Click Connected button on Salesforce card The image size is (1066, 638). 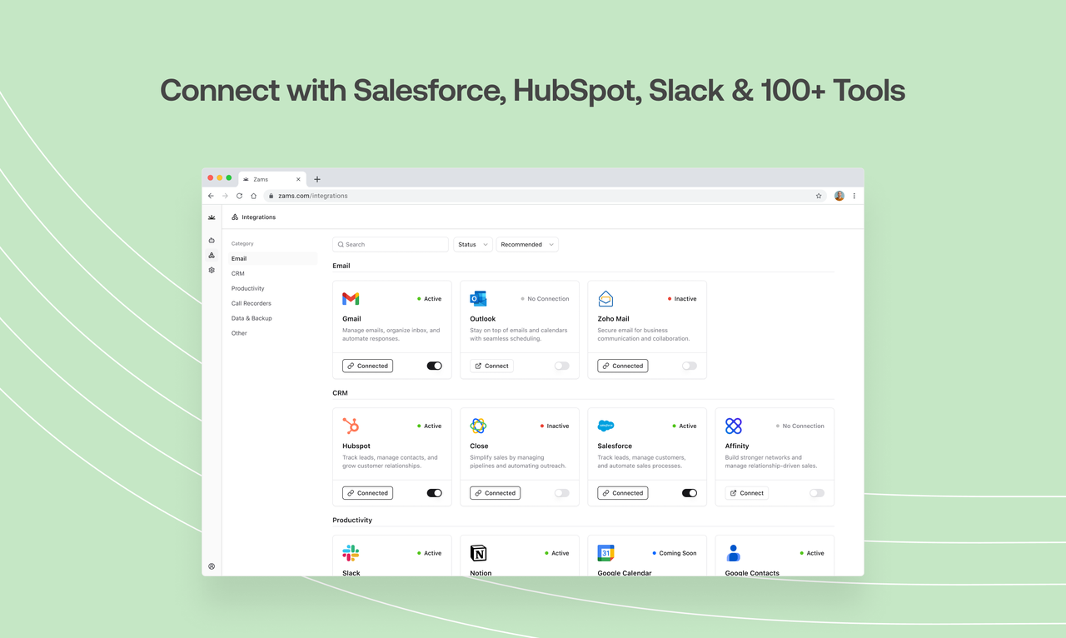pyautogui.click(x=622, y=493)
